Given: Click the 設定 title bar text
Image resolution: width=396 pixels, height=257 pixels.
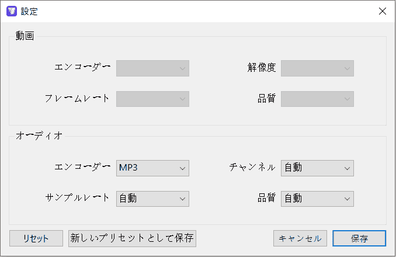Looking at the screenshot, I should [x=30, y=11].
